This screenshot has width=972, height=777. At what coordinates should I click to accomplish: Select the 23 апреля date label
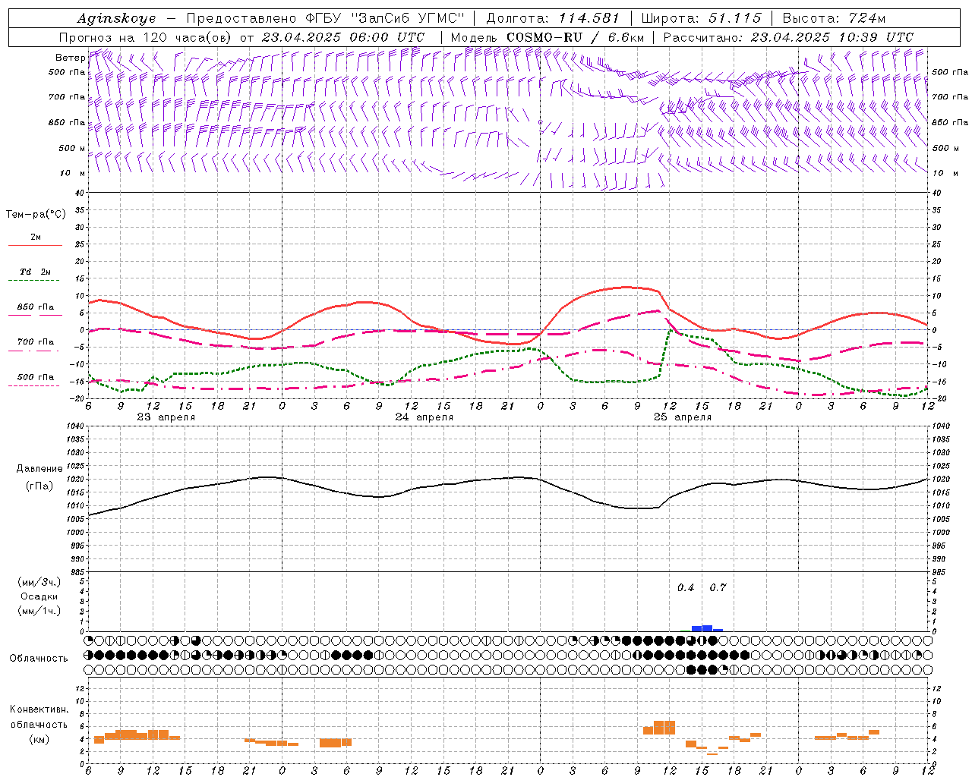click(x=166, y=417)
